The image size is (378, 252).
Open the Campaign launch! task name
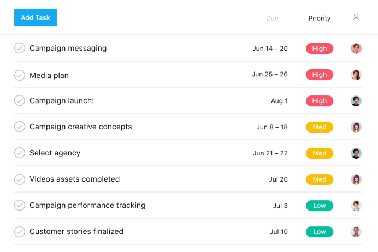(62, 100)
